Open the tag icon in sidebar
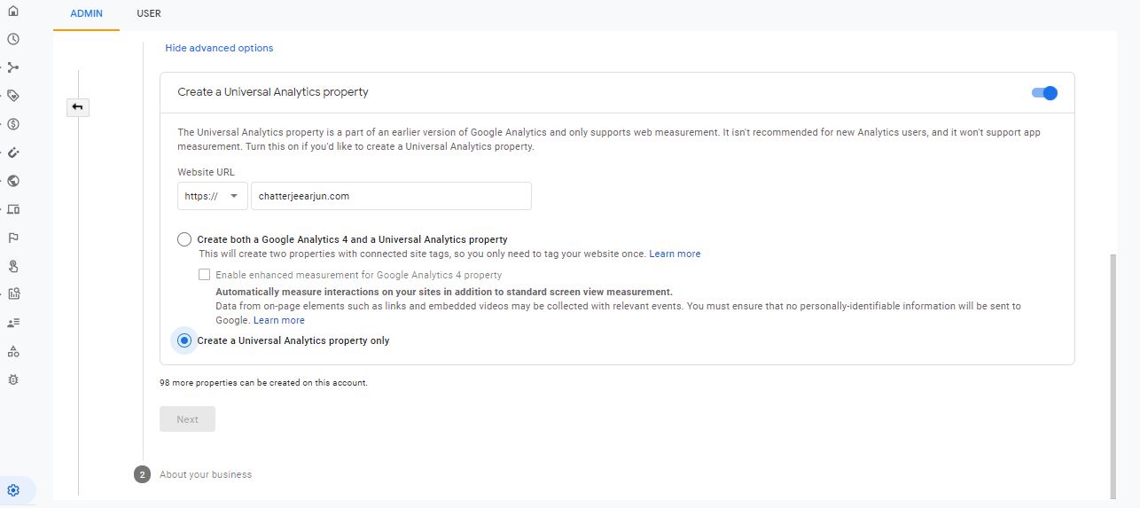The image size is (1140, 508). coord(13,96)
